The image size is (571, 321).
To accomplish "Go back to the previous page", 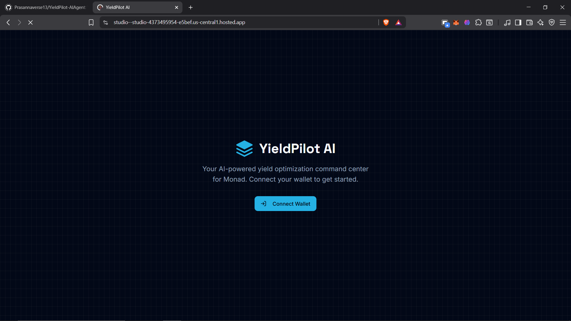I will pyautogui.click(x=8, y=22).
